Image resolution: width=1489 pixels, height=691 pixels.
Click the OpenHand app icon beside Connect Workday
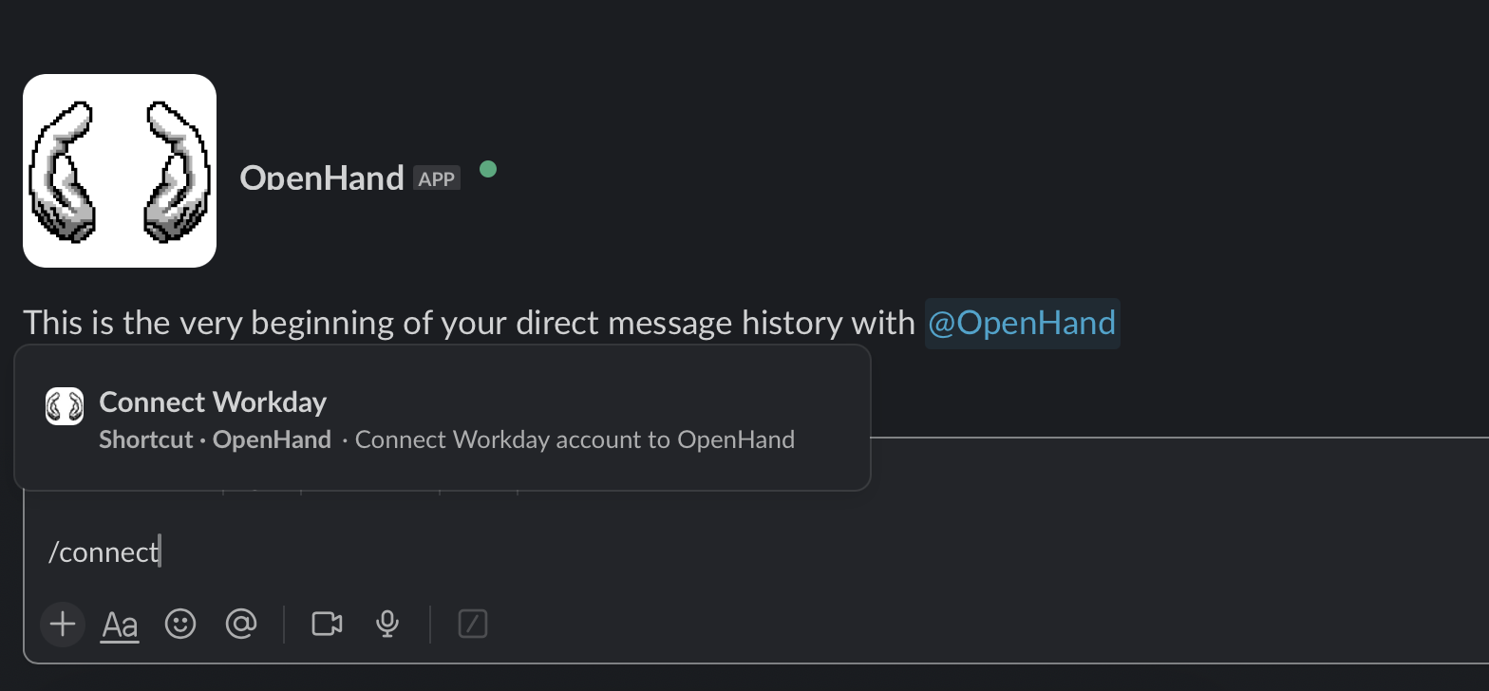pyautogui.click(x=66, y=405)
